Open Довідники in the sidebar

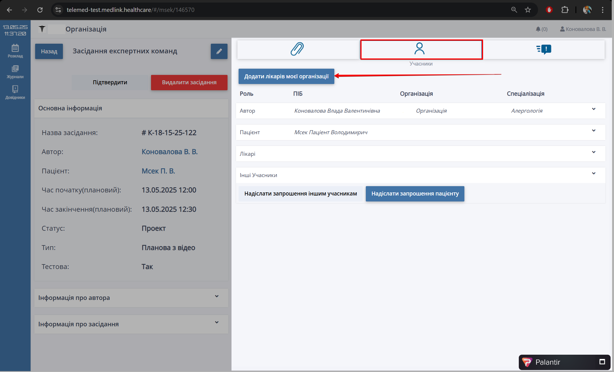point(15,92)
